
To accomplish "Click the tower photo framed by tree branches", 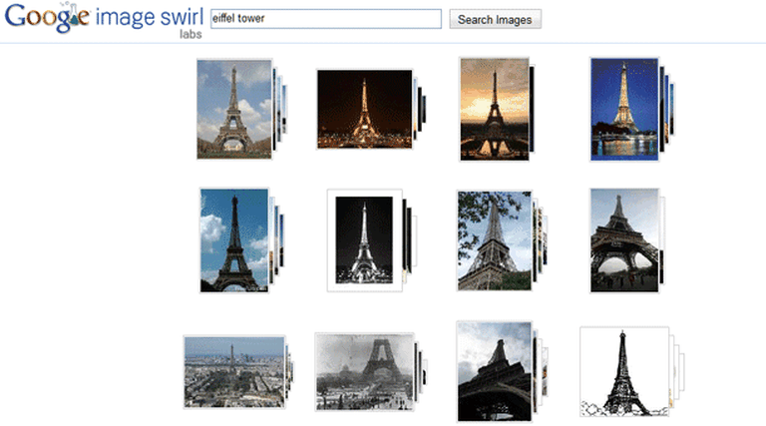I will 494,240.
